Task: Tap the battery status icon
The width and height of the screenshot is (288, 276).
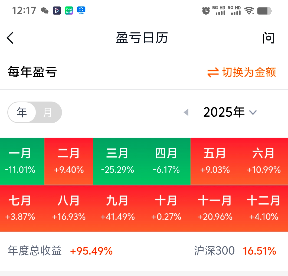Action: pos(264,11)
